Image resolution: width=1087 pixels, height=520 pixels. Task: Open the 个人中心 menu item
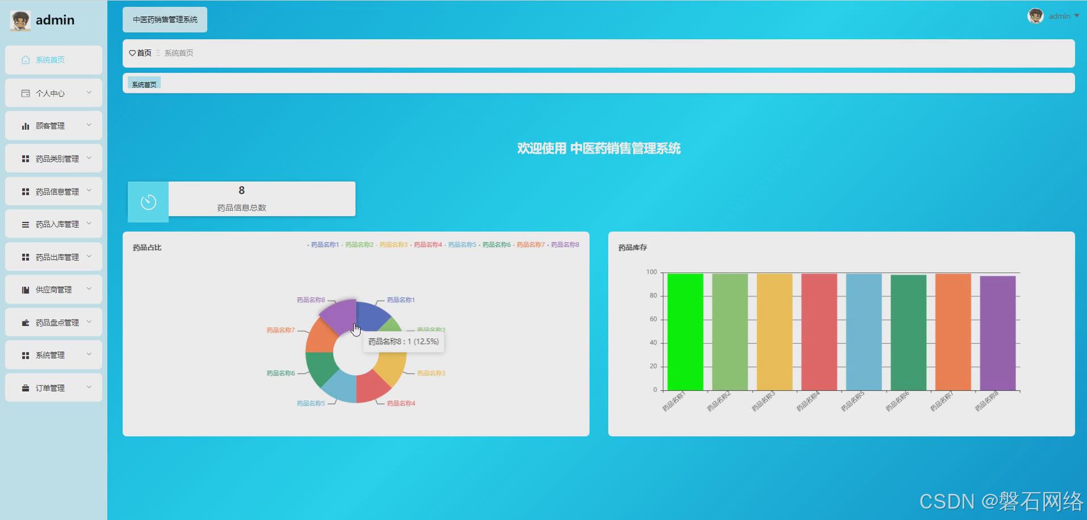tap(53, 93)
